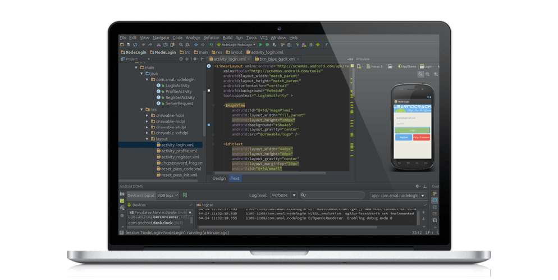558x280 pixels.
Task: Click the Save All icon in toolbar
Action: 128,44
